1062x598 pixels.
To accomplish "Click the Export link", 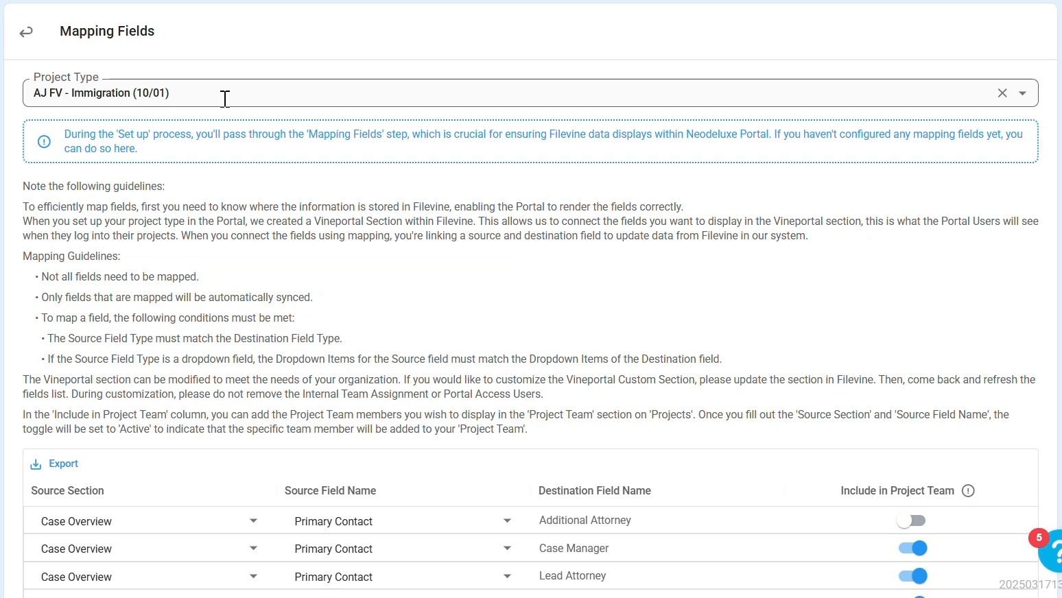I will [x=64, y=464].
